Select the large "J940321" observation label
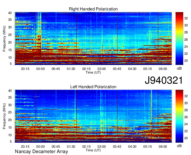This screenshot has height=155, width=191. pos(164,80)
